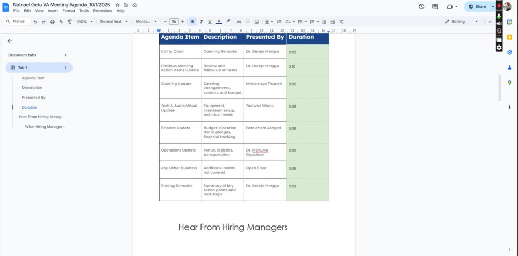The width and height of the screenshot is (518, 256).
Task: Show all comments panel
Action: pyautogui.click(x=435, y=7)
